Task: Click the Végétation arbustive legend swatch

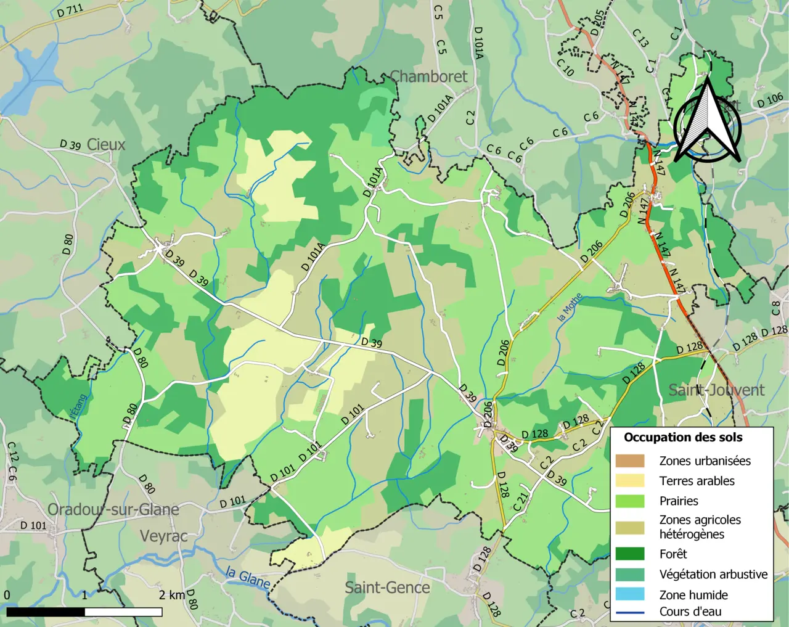Action: 629,574
